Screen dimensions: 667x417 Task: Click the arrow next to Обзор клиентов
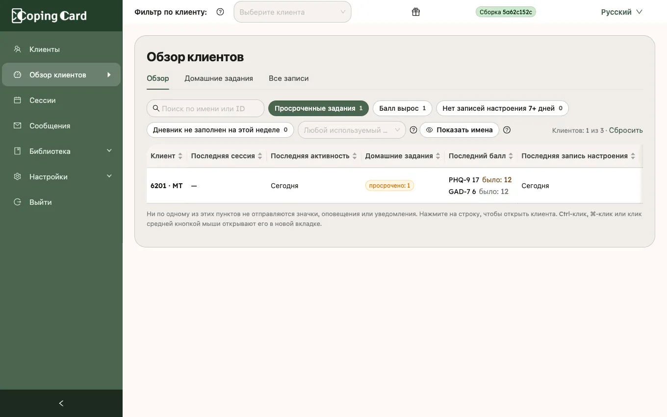point(109,74)
